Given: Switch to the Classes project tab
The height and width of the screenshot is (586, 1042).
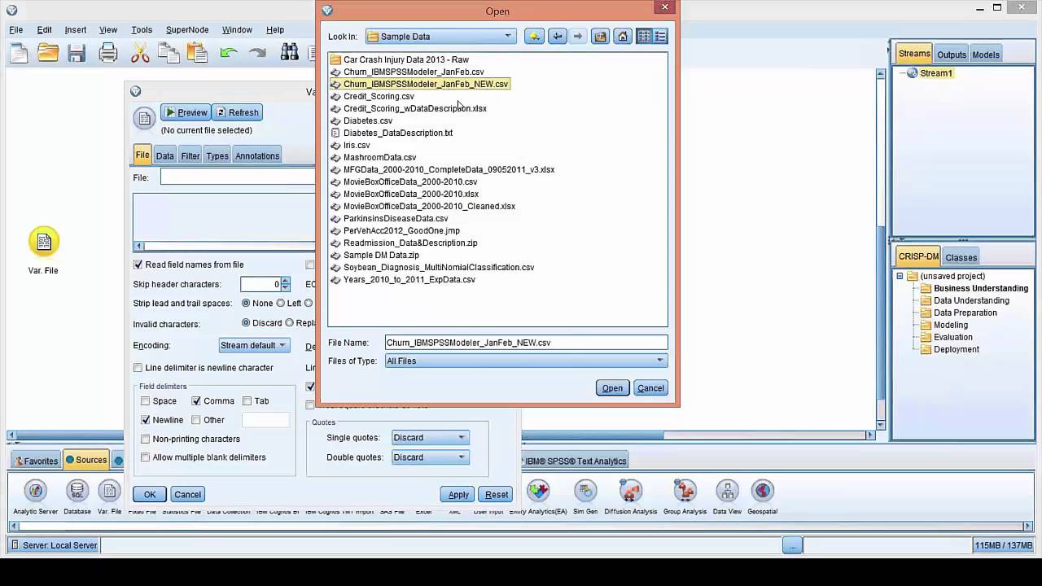Looking at the screenshot, I should [x=961, y=257].
